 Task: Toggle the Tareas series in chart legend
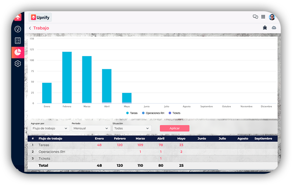[132, 113]
